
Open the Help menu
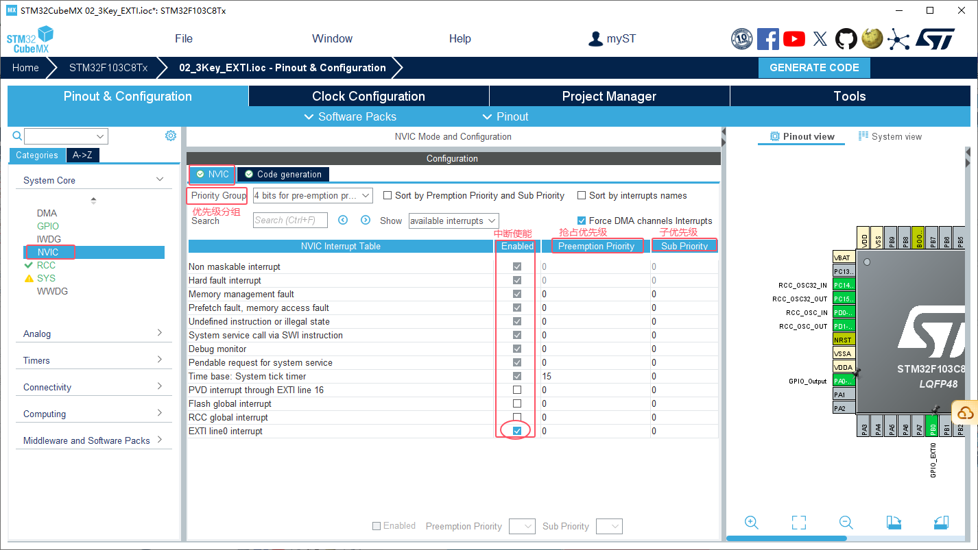coord(460,38)
